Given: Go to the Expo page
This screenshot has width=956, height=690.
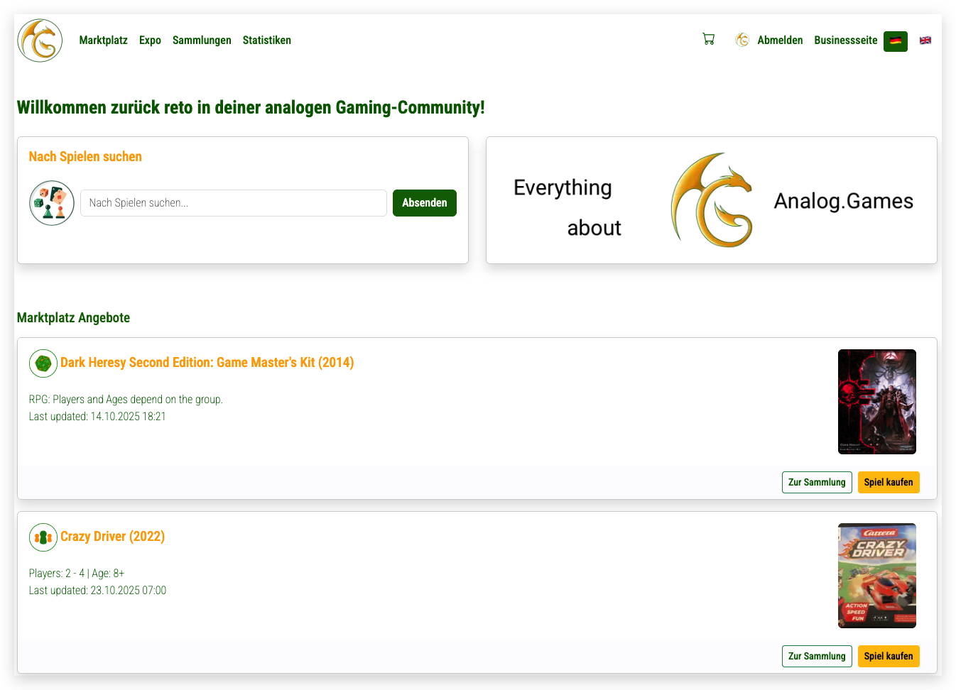Looking at the screenshot, I should (150, 40).
